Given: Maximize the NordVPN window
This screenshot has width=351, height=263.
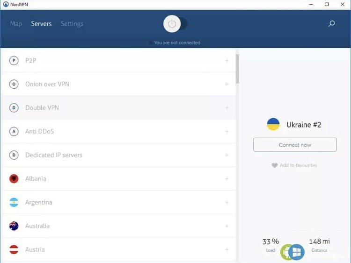Looking at the screenshot, I should click(327, 4).
